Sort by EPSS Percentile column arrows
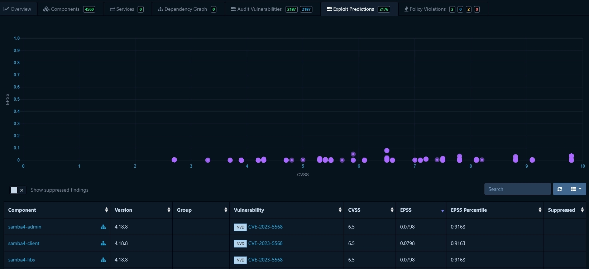589x269 pixels. pos(540,210)
